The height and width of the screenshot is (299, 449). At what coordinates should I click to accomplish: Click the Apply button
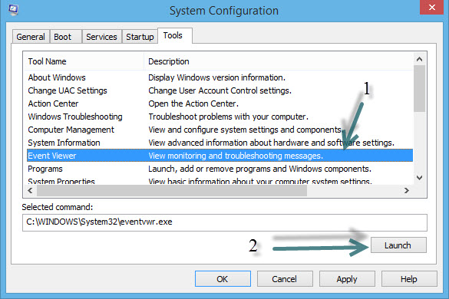point(347,279)
